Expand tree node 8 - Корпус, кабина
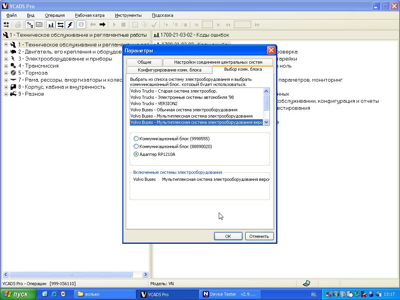This screenshot has width=400, height=300. point(6,87)
